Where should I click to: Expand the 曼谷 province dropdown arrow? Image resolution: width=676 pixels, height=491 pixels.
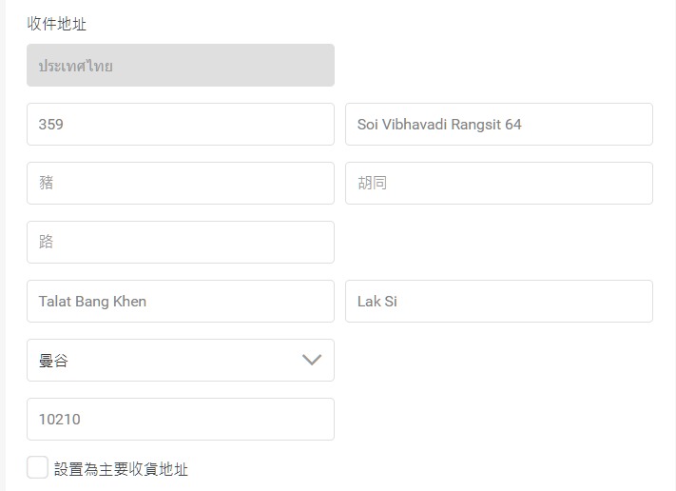coord(311,361)
